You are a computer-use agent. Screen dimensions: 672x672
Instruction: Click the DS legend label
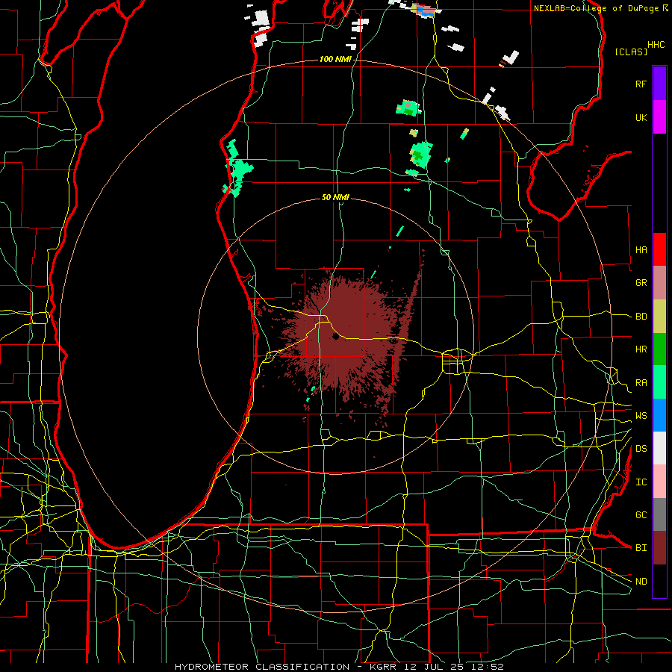coord(641,449)
